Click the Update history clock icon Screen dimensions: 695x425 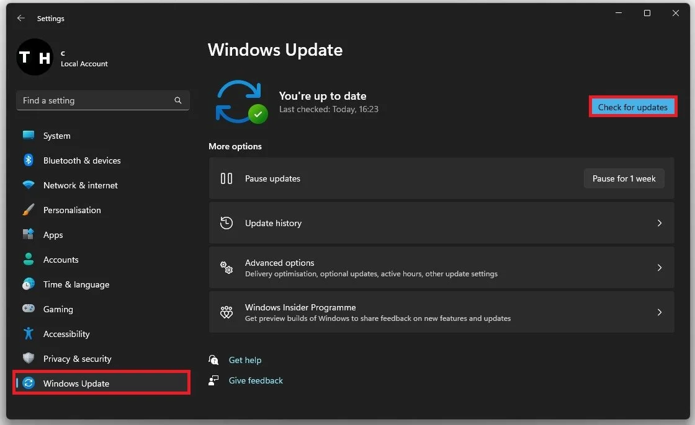click(226, 222)
